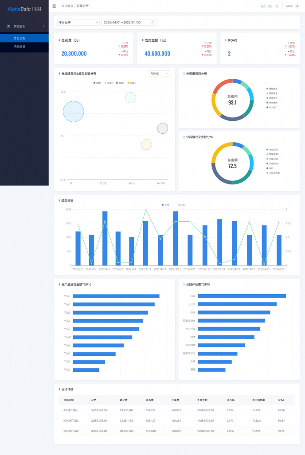Click the 抖店 legend marker in the store chart
The height and width of the screenshot is (455, 305).
(x=267, y=168)
